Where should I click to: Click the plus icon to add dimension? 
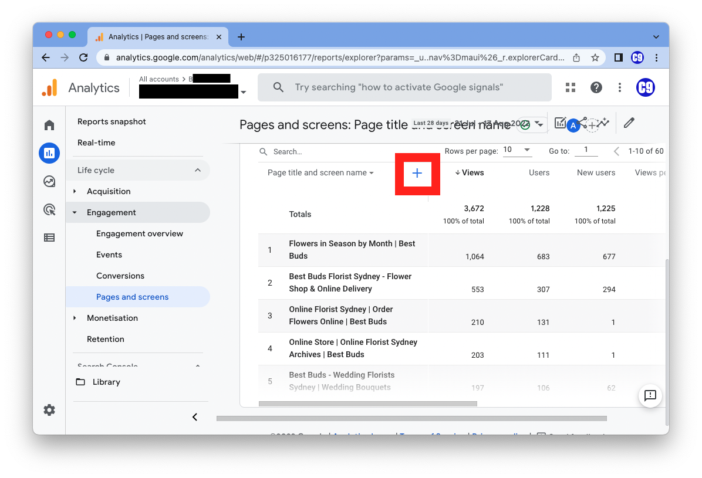pyautogui.click(x=417, y=173)
